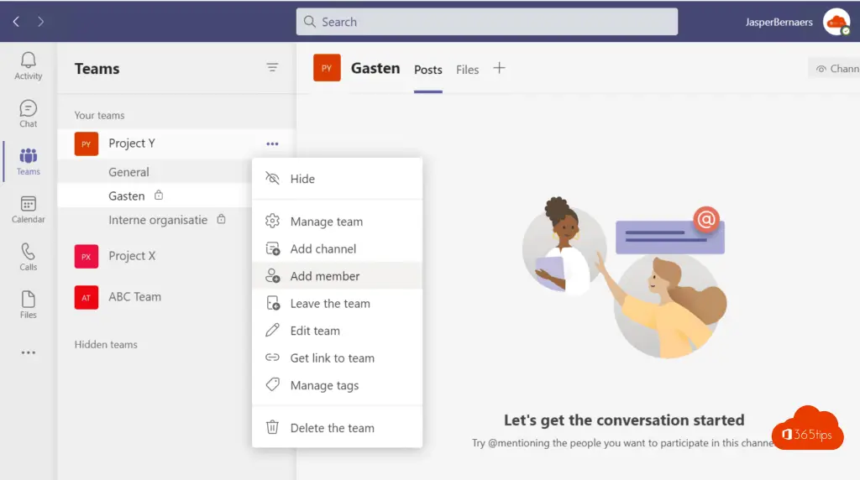The width and height of the screenshot is (860, 480).
Task: Open JasperBernaers profile avatar
Action: [x=836, y=22]
